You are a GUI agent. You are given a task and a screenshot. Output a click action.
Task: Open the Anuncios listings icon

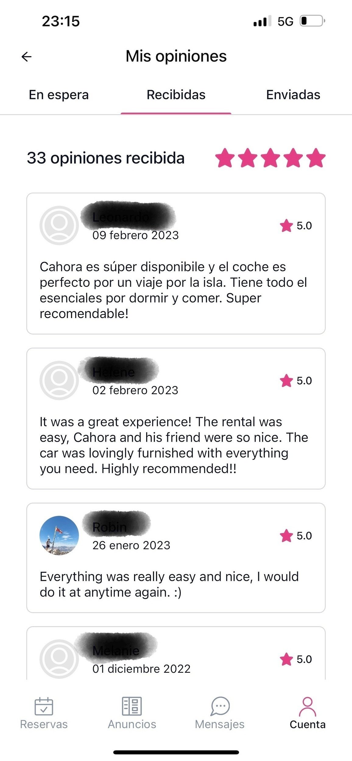point(132,706)
